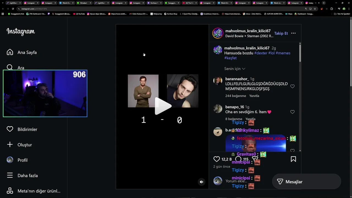The image size is (352, 198).
Task: Open the Daha fazla menu in the sidebar
Action: pyautogui.click(x=22, y=175)
